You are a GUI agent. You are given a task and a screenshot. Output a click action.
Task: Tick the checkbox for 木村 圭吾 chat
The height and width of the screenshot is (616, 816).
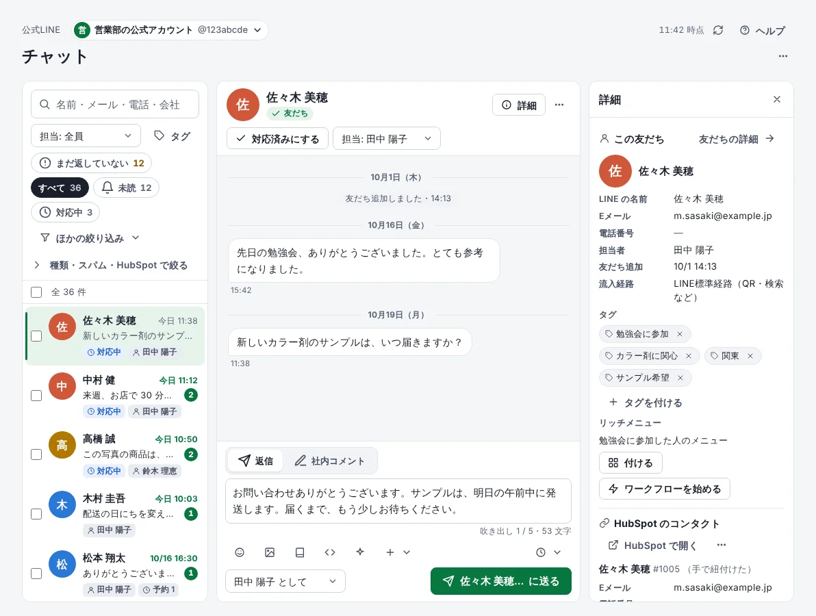(36, 514)
